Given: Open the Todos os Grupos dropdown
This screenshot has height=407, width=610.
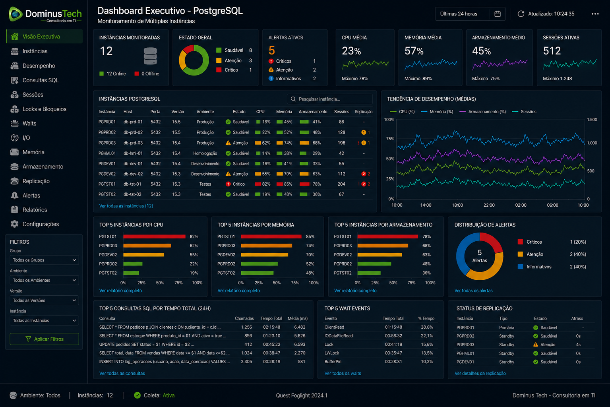Looking at the screenshot, I should (x=44, y=260).
